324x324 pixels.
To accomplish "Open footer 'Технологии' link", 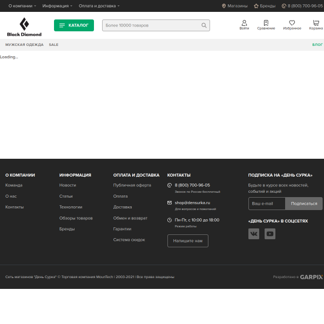I will [x=71, y=207].
